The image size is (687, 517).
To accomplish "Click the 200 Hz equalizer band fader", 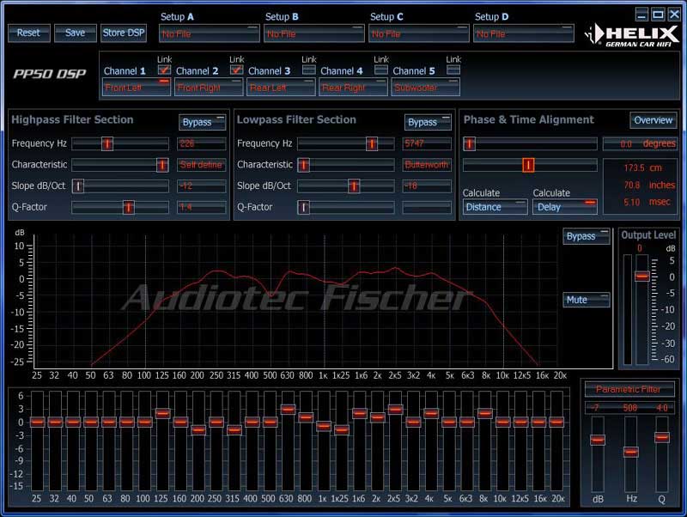I will pyautogui.click(x=198, y=429).
